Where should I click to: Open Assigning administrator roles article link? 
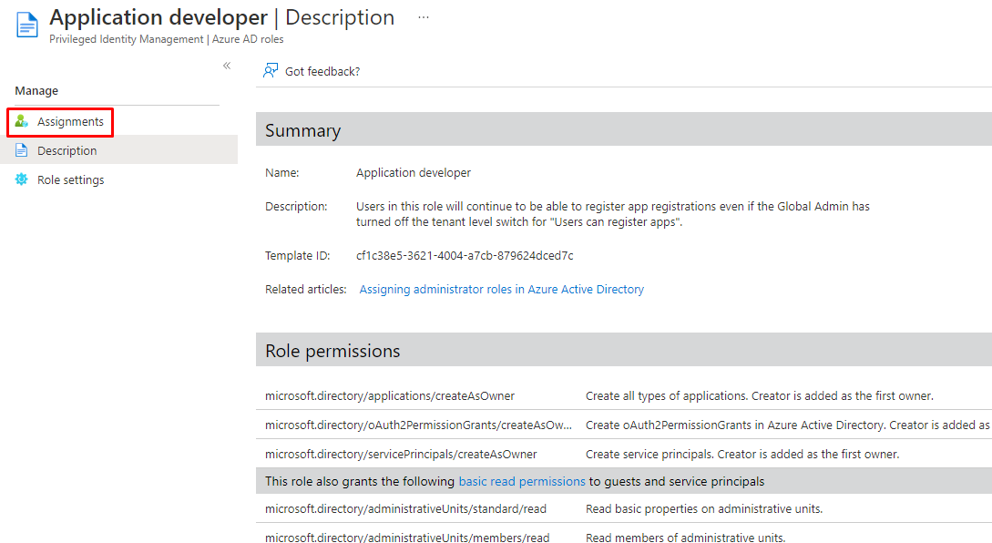[501, 289]
